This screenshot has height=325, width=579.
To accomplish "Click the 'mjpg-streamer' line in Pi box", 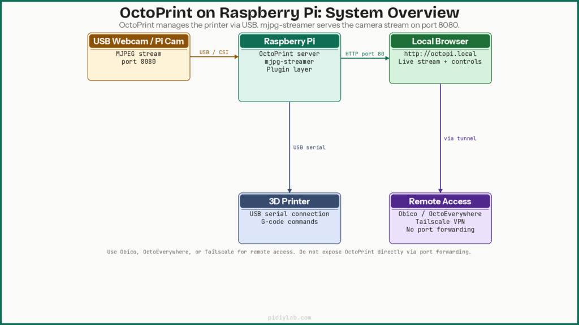I will (289, 62).
